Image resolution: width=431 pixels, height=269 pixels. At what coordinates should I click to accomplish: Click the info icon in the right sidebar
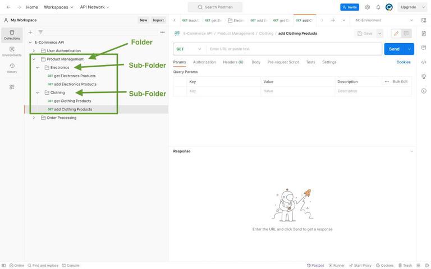[x=424, y=91]
